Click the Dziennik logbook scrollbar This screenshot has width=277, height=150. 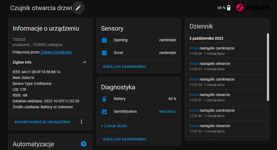coord(268,67)
